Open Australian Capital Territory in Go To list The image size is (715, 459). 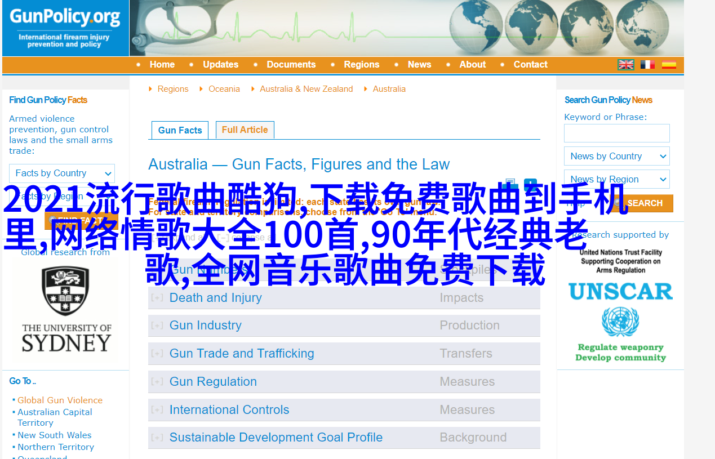[55, 417]
